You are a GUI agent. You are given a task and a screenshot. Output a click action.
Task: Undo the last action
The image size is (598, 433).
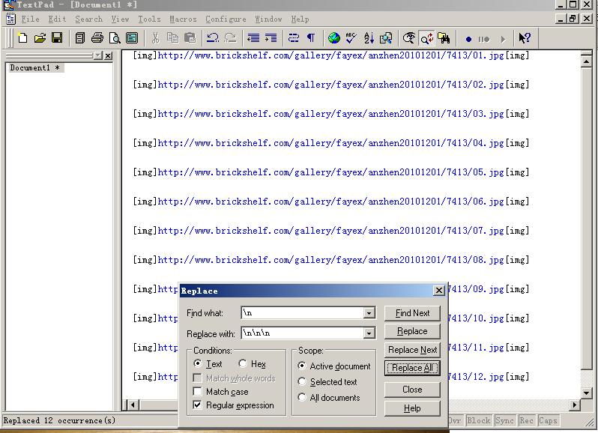click(212, 38)
